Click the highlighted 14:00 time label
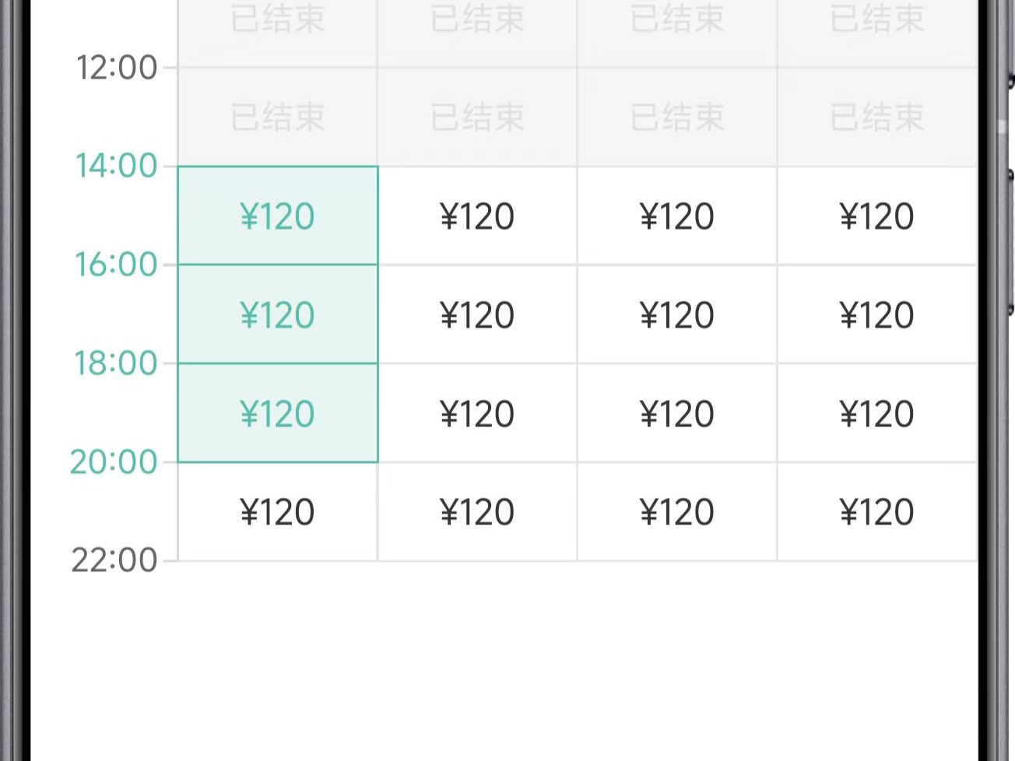Image resolution: width=1015 pixels, height=761 pixels. (x=116, y=166)
